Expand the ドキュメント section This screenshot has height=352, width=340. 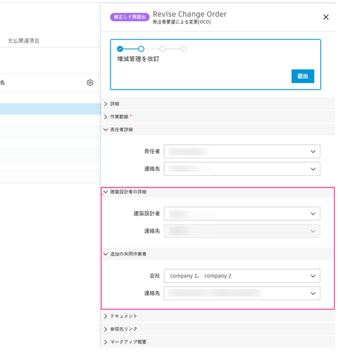pyautogui.click(x=218, y=316)
